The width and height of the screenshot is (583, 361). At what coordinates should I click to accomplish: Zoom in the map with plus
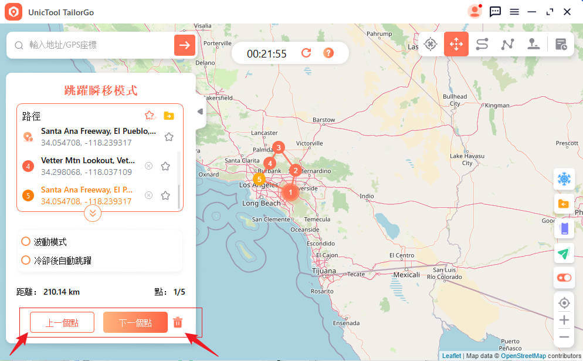564,320
